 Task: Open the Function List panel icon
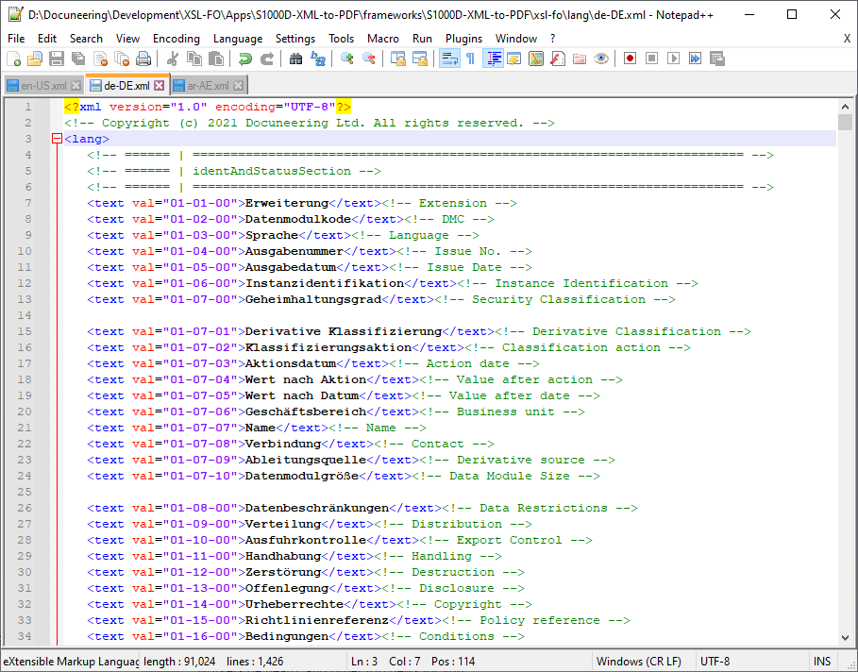click(x=558, y=59)
